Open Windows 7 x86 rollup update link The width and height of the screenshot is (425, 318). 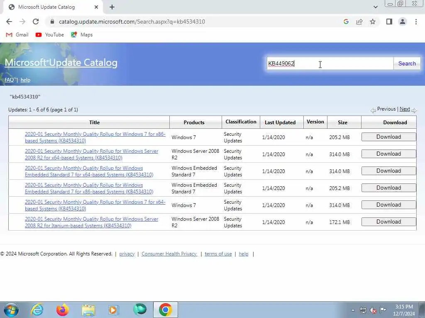point(95,137)
